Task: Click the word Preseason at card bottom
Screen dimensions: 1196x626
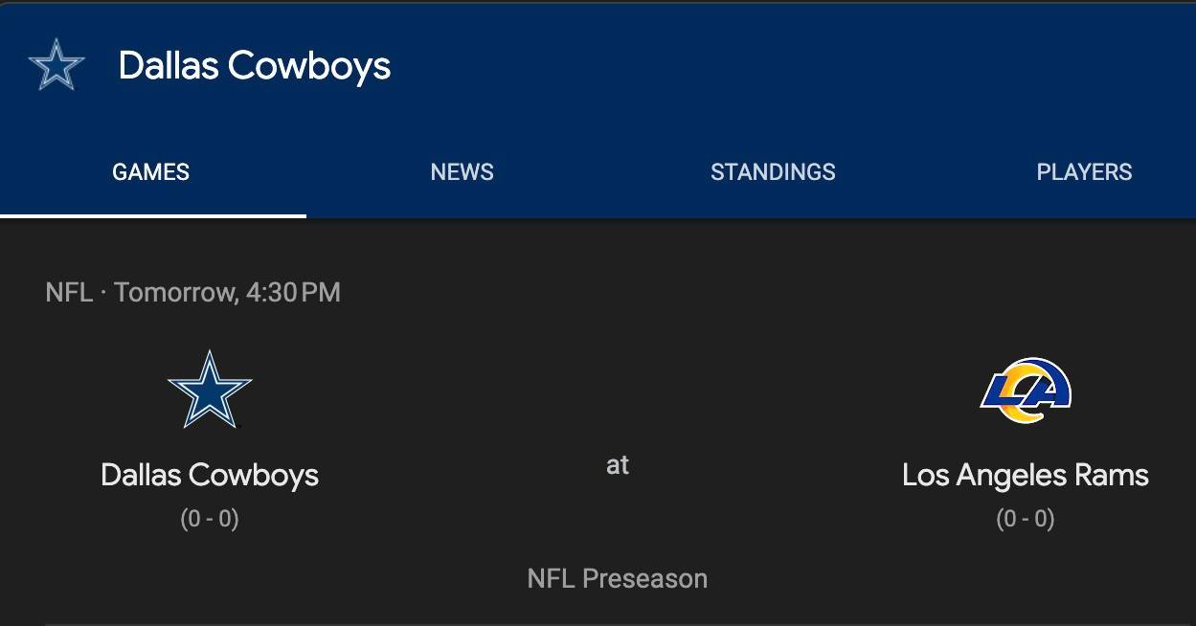Action: click(x=645, y=578)
